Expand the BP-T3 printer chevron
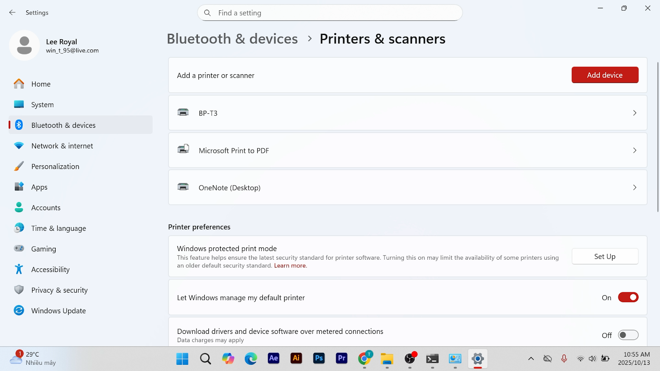The height and width of the screenshot is (371, 660). [634, 113]
